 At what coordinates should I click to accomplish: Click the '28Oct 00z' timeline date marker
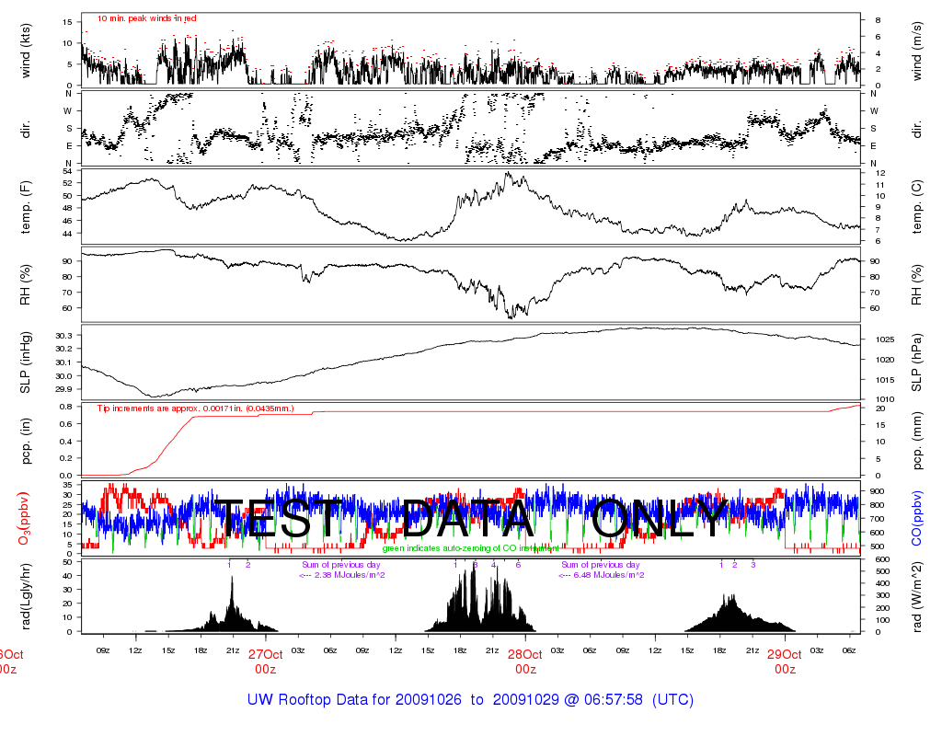tap(525, 661)
